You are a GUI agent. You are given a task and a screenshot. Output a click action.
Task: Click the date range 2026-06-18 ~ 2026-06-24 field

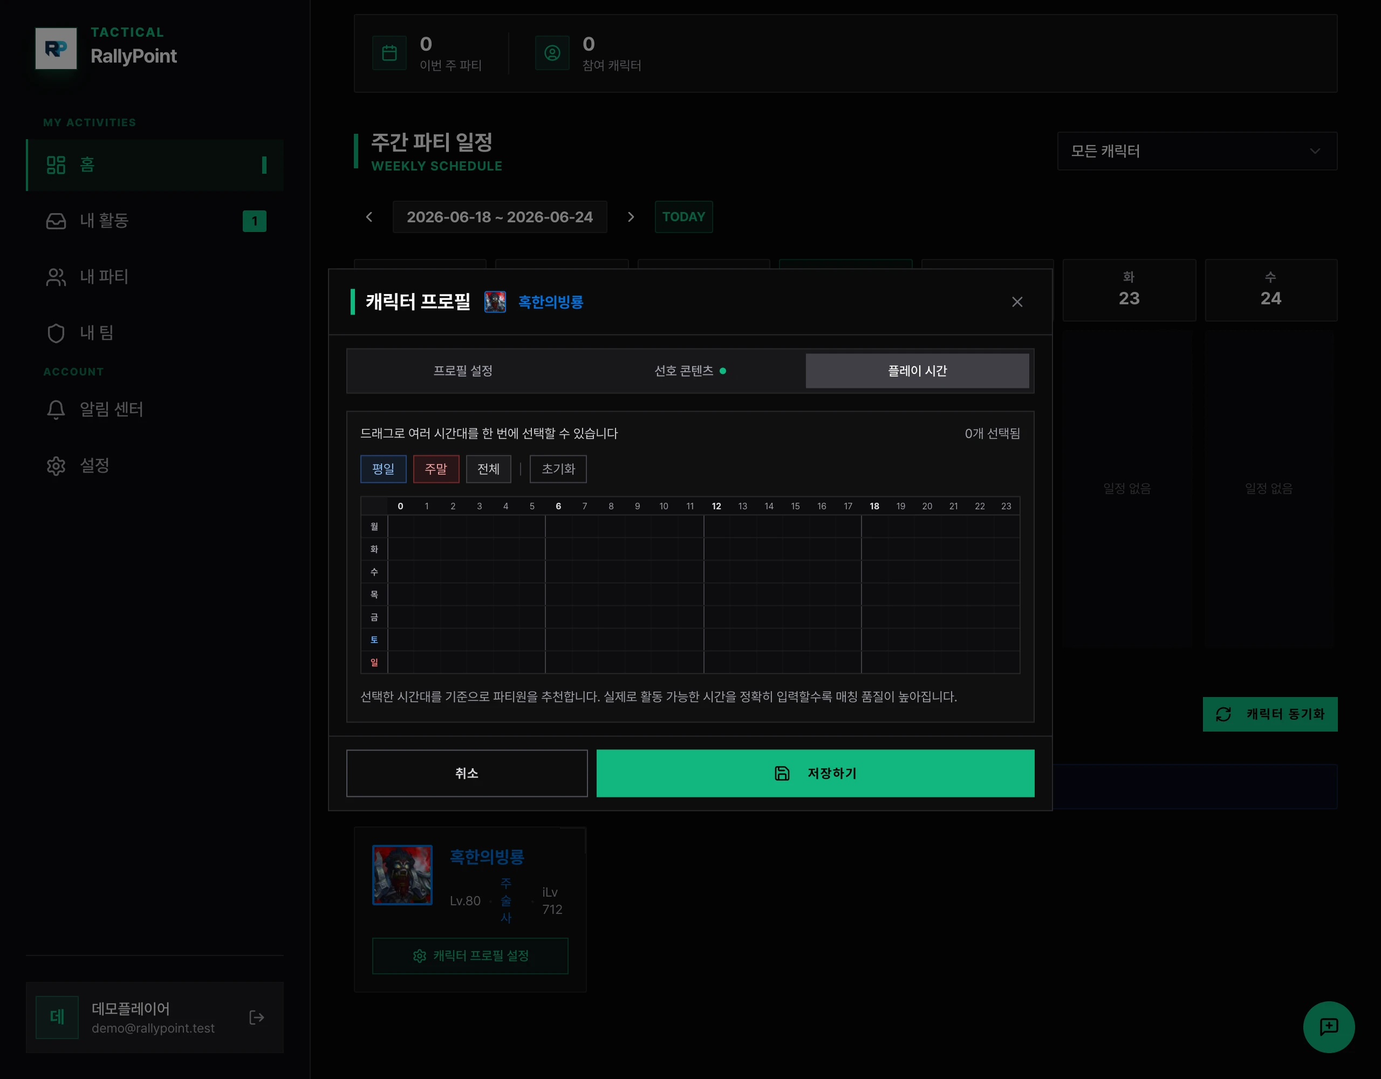[x=500, y=217]
